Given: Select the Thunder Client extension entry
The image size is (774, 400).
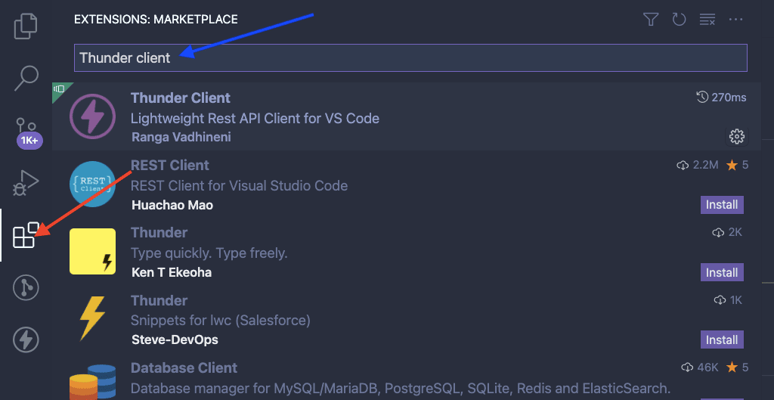Looking at the screenshot, I should click(406, 116).
